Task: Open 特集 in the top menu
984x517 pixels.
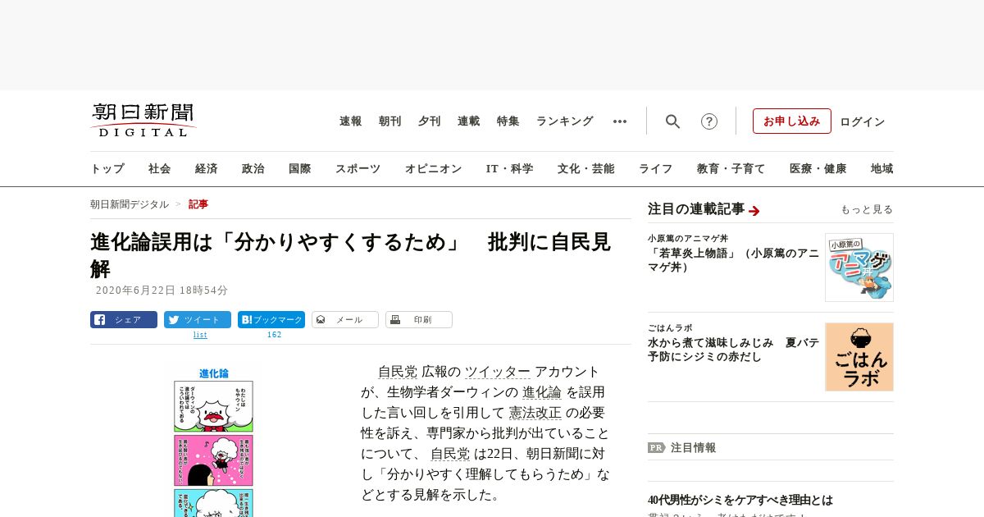Action: (508, 121)
